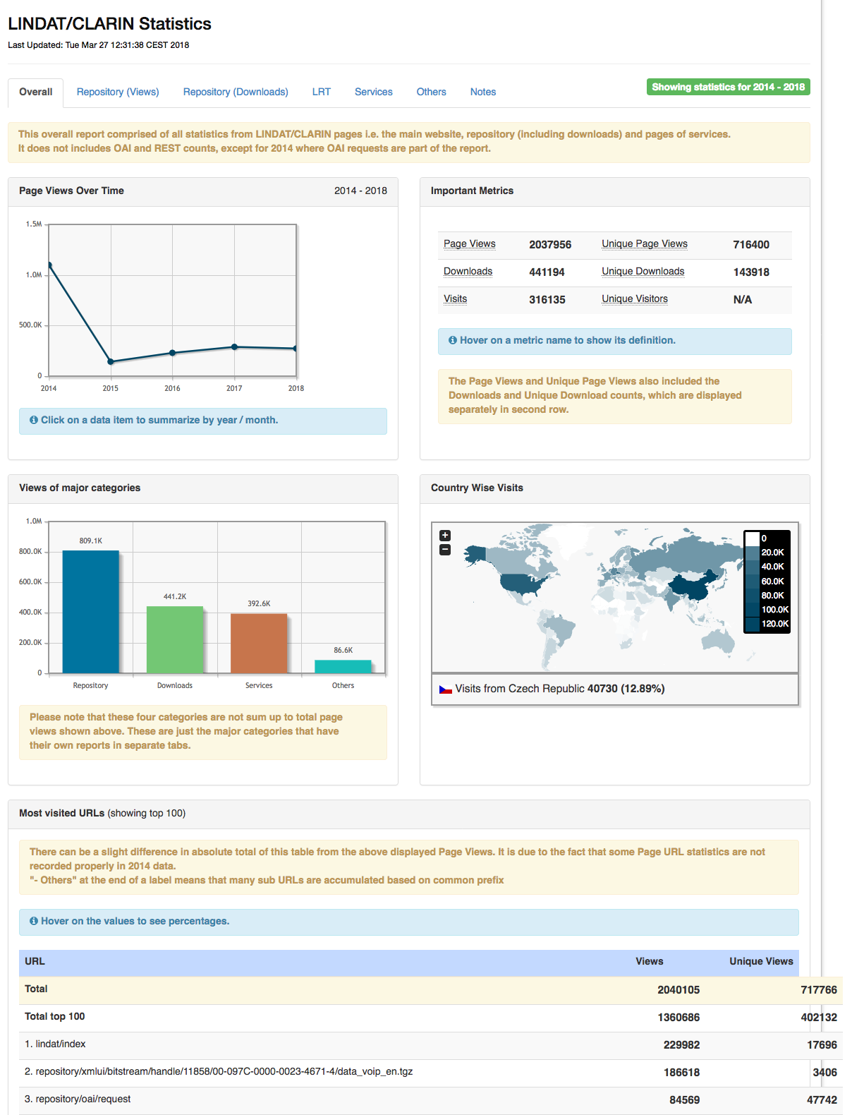Screen dimensions: 852x1115
Task: Click the blue Repository bar in the chart
Action: 91,612
